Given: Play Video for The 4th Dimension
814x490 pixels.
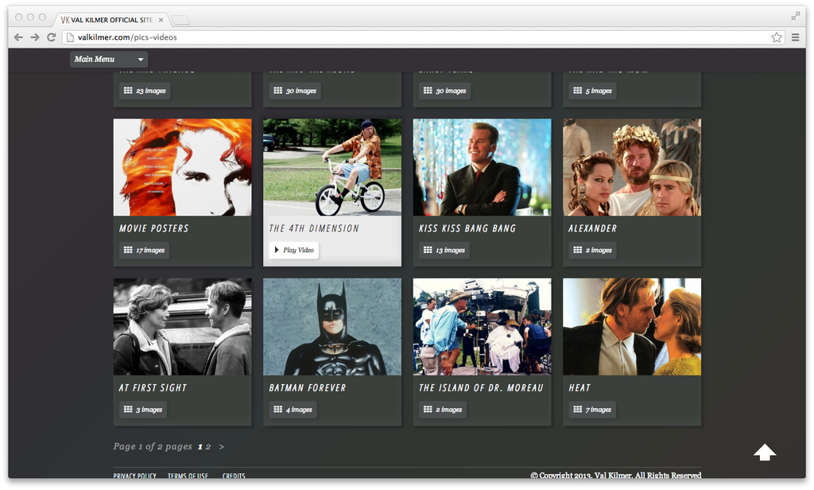Looking at the screenshot, I should [x=294, y=250].
